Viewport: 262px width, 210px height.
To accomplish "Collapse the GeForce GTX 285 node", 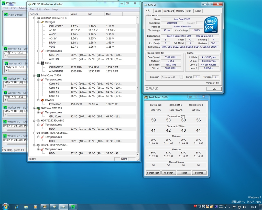I will (34, 108).
